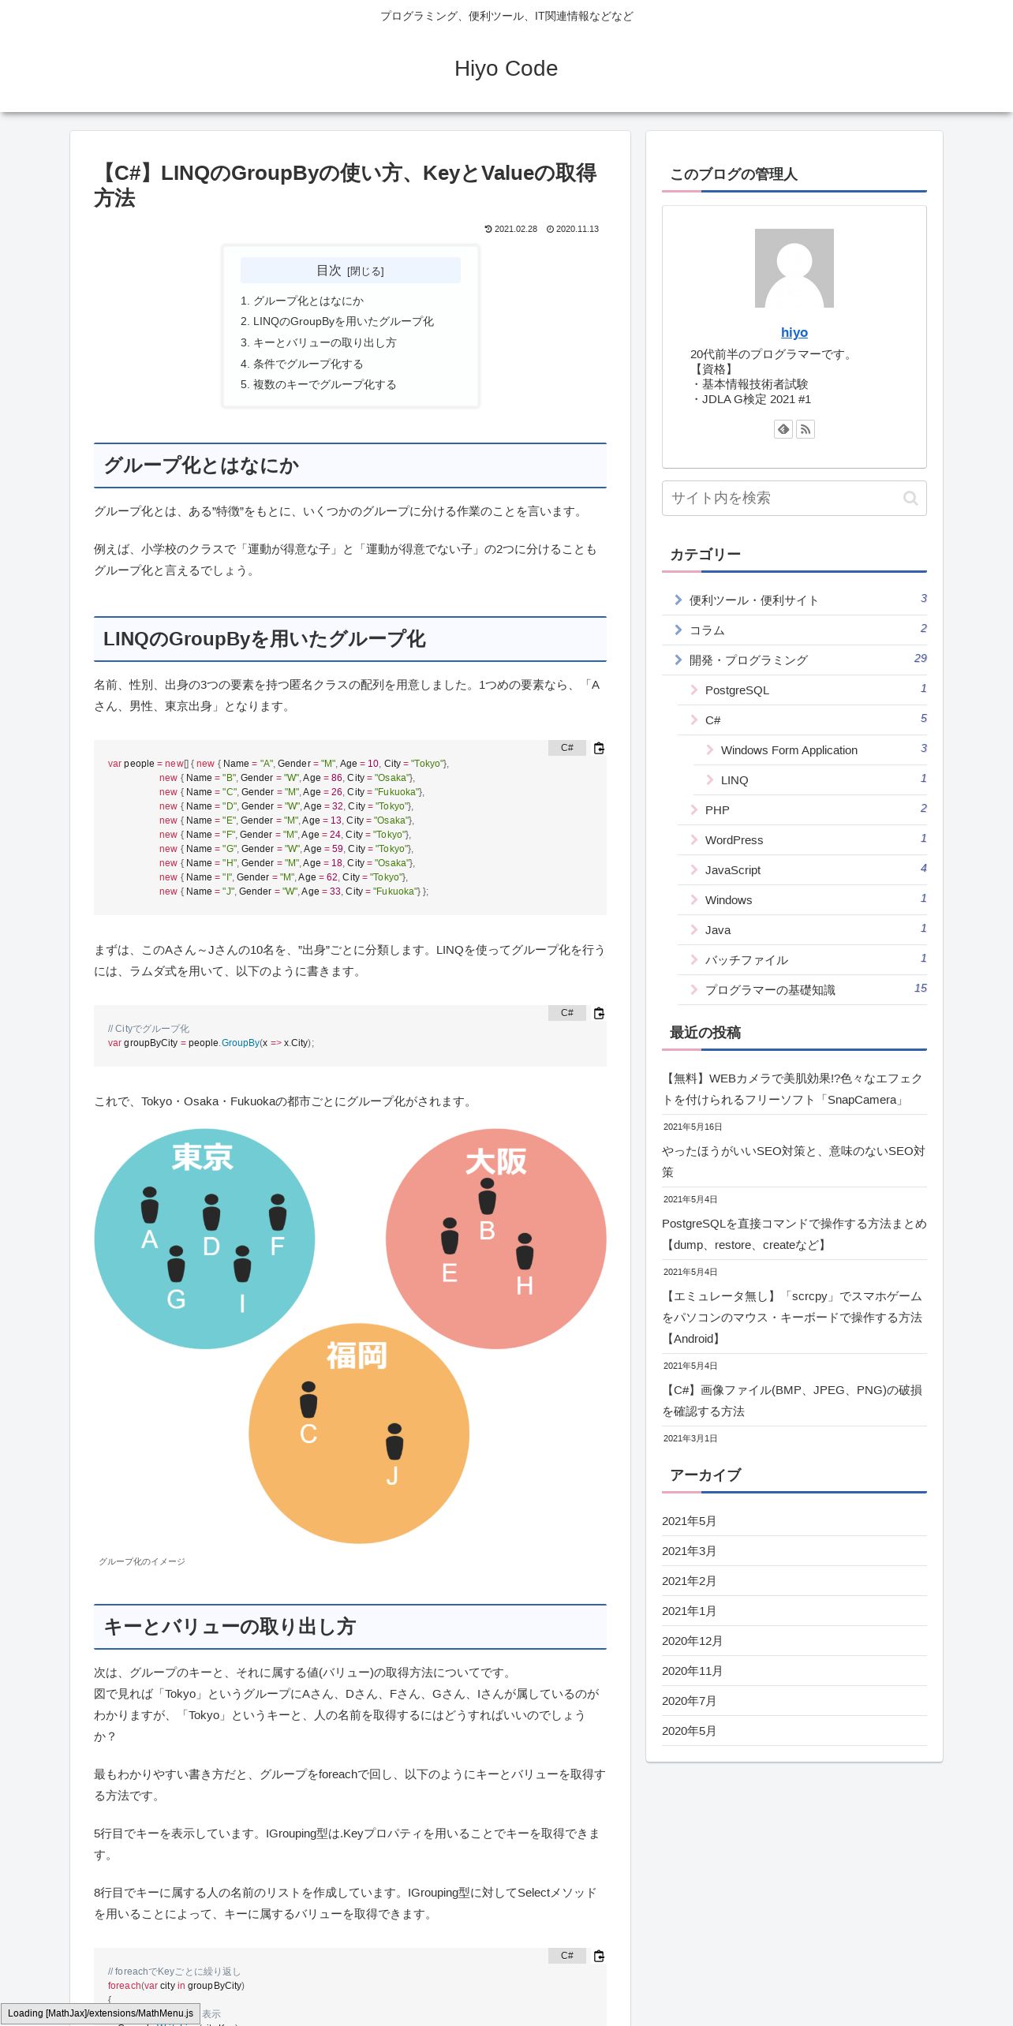Screen dimensions: 1013x2026
Task: Close the table of contents toggle
Action: pos(365,271)
